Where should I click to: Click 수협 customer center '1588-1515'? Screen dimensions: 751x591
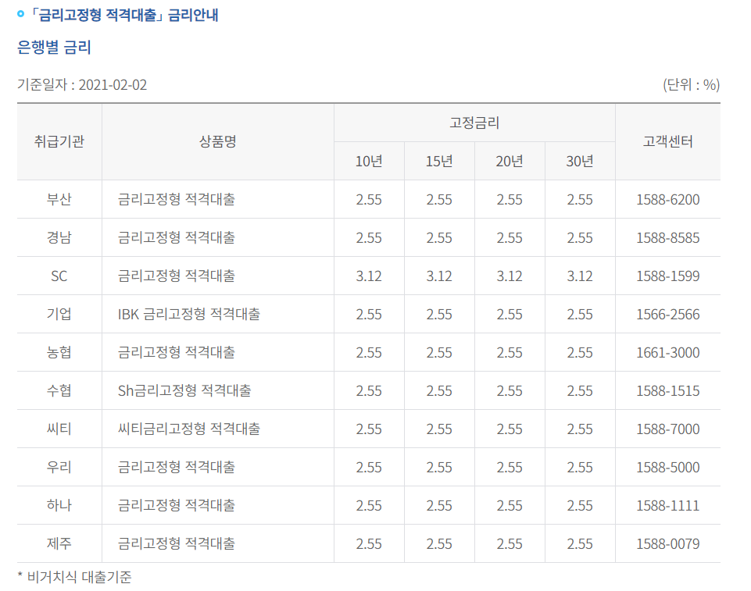(x=667, y=391)
